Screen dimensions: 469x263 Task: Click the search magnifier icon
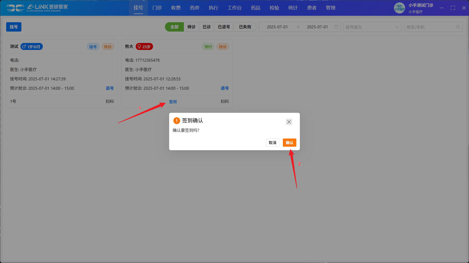pos(458,27)
